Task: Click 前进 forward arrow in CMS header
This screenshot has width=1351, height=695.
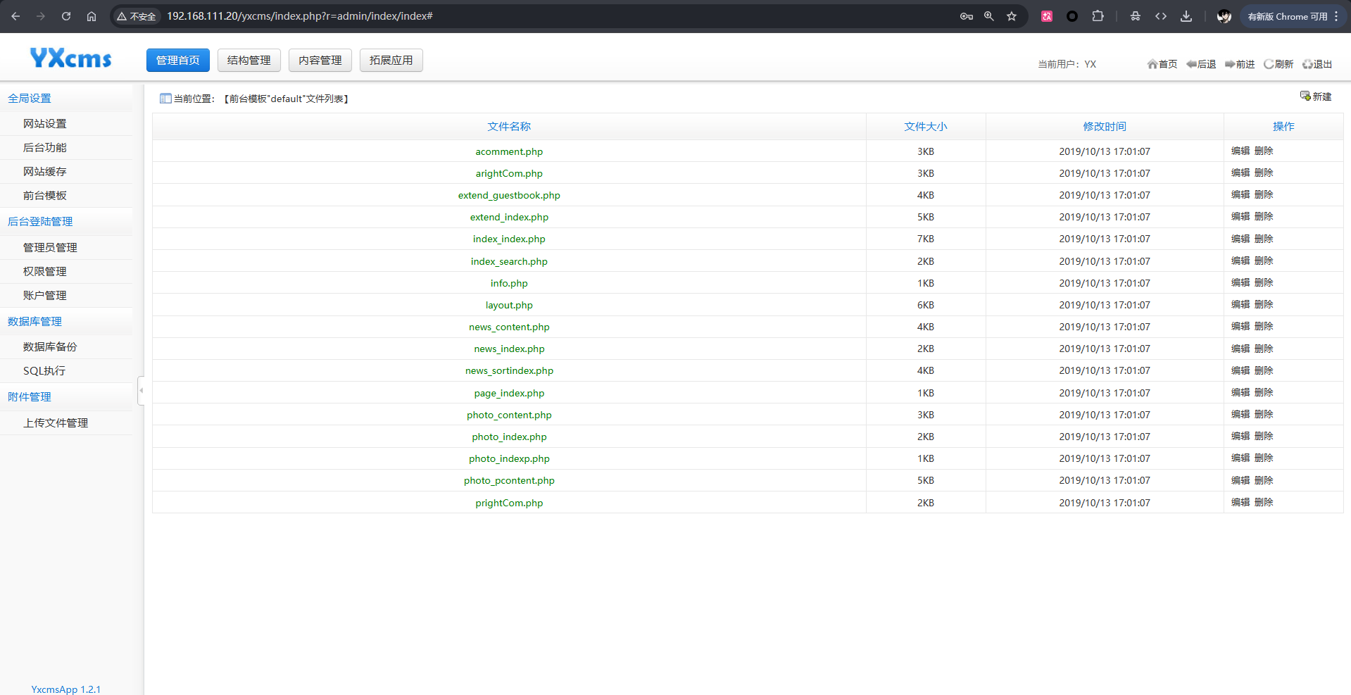Action: point(1240,64)
